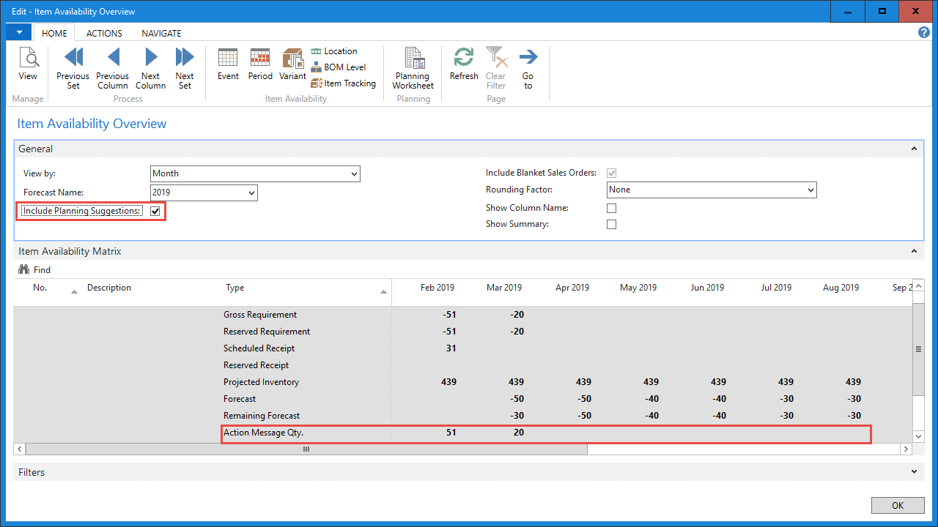Open the Forecast Name dropdown
Screen dimensions: 938x527
[251, 193]
